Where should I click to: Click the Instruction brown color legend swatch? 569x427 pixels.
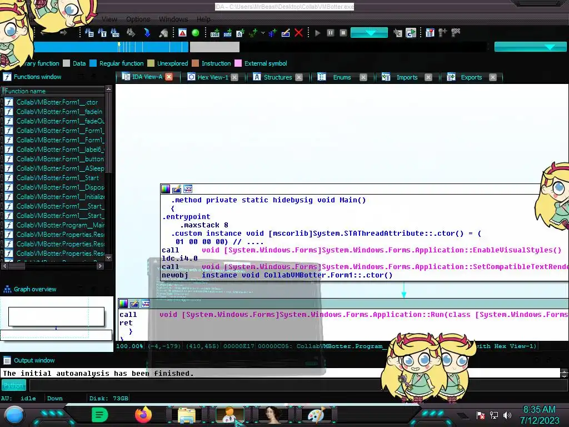195,63
